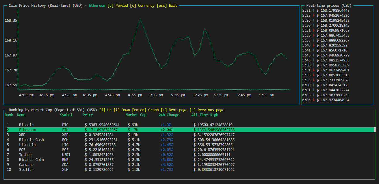
Task: Click the up arrow at 5:45
Action: coord(313,55)
